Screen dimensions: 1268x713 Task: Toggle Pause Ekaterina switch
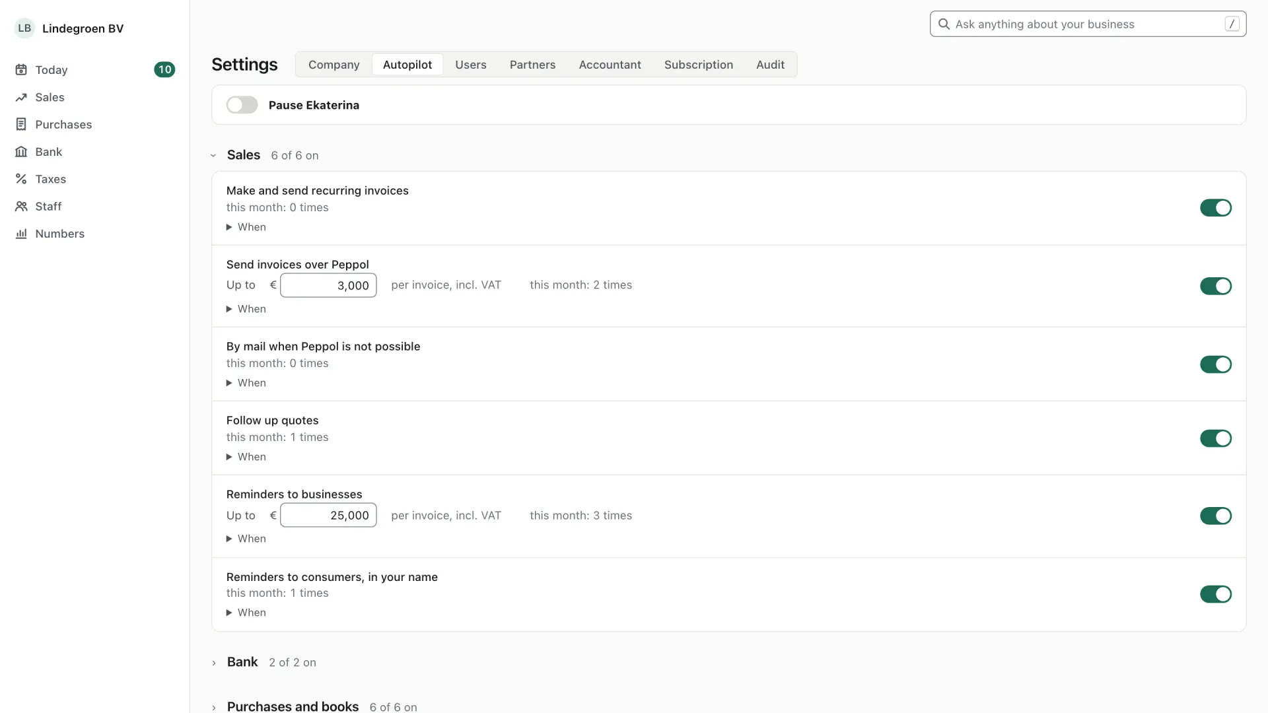(x=242, y=105)
